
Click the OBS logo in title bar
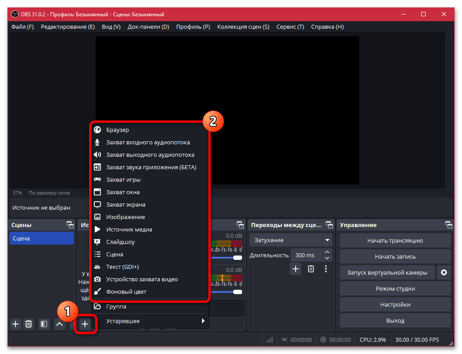(15, 14)
